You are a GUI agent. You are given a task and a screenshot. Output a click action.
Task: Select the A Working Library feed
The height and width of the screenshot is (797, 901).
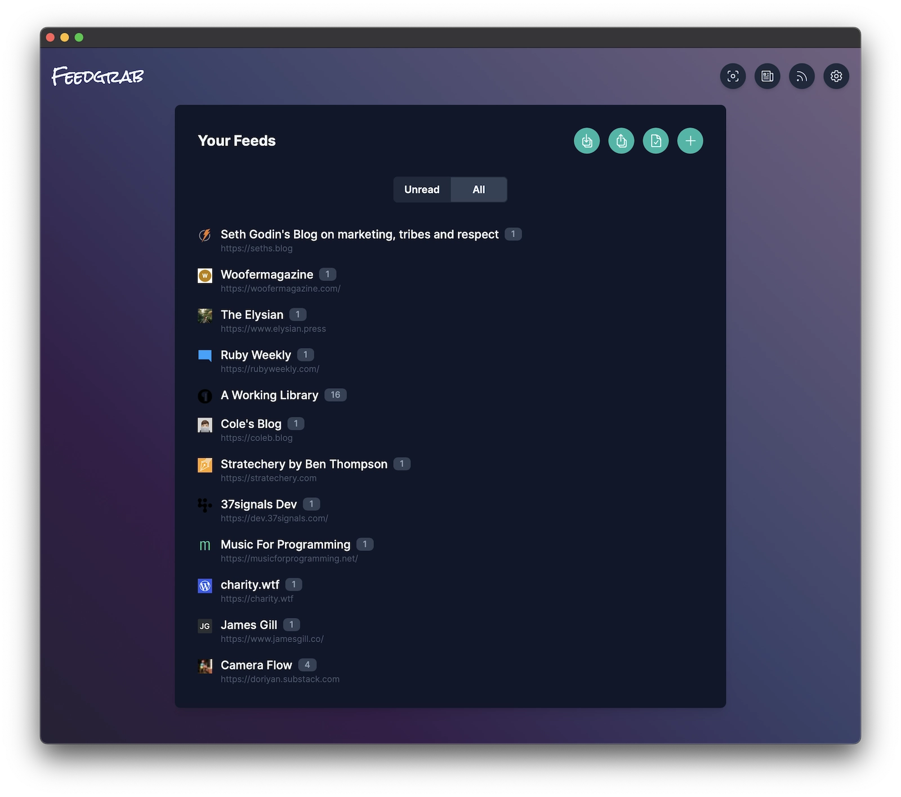click(x=269, y=395)
